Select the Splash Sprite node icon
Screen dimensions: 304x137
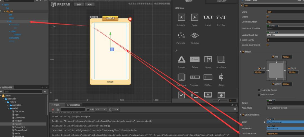pos(181,17)
